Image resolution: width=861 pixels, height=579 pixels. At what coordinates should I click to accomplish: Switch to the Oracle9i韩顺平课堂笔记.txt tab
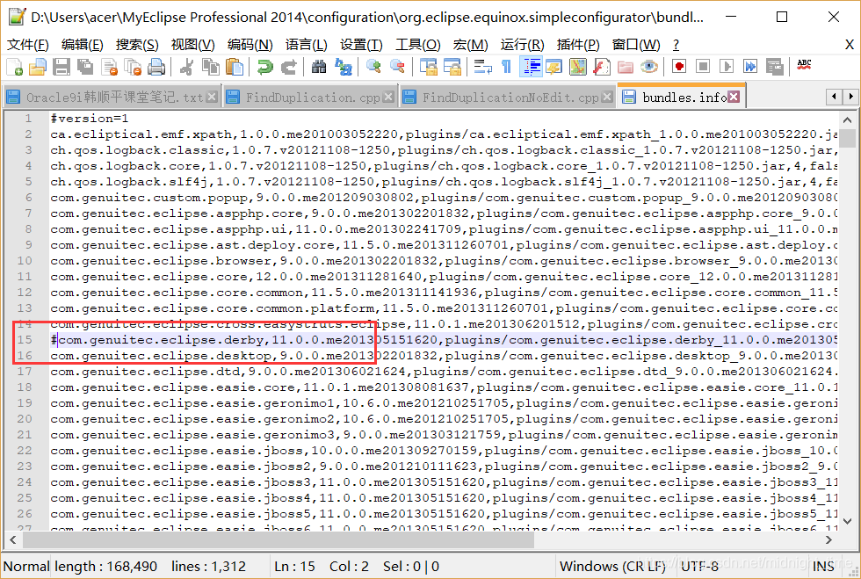[x=114, y=98]
